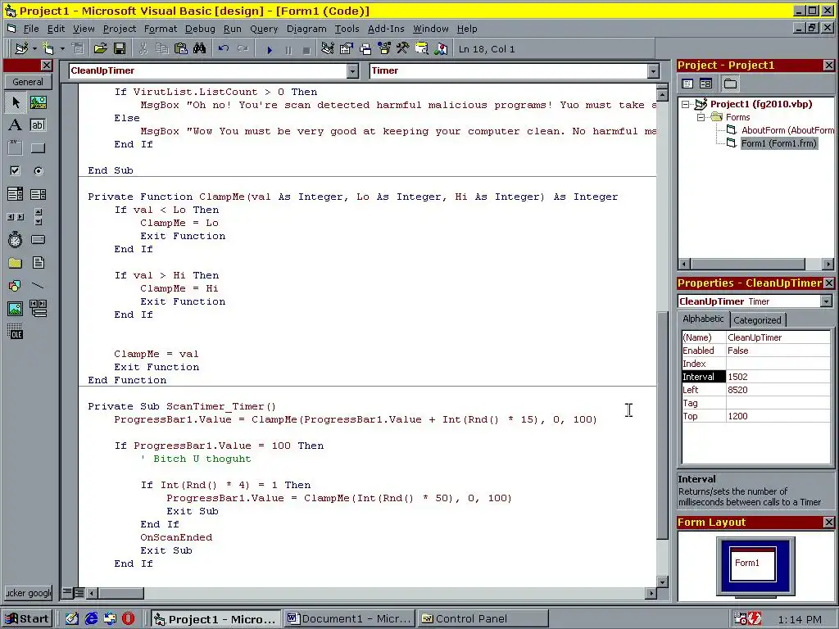Click the Toolbox hammer-and-wrench icon
The image size is (839, 629).
coord(403,48)
